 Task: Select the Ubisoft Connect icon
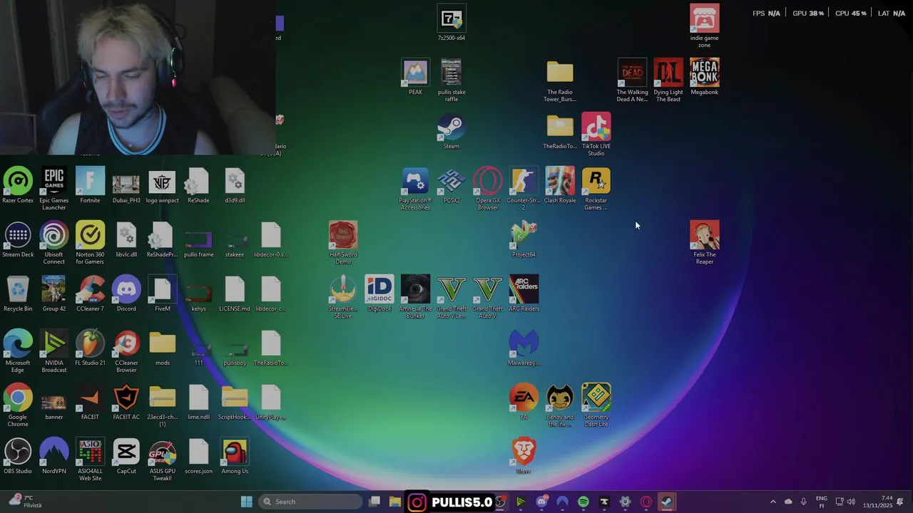coord(54,244)
